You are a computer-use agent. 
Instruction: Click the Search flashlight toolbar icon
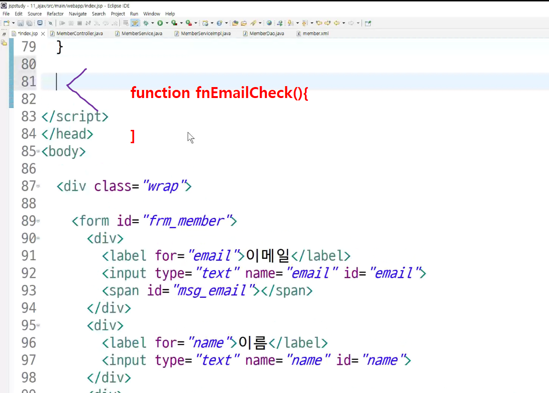click(254, 23)
